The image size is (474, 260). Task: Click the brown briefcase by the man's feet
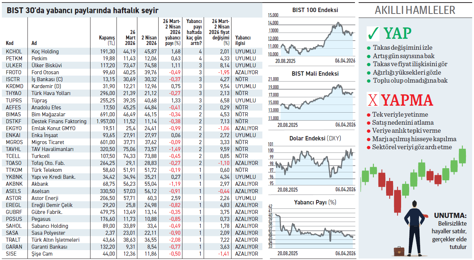coord(399,251)
